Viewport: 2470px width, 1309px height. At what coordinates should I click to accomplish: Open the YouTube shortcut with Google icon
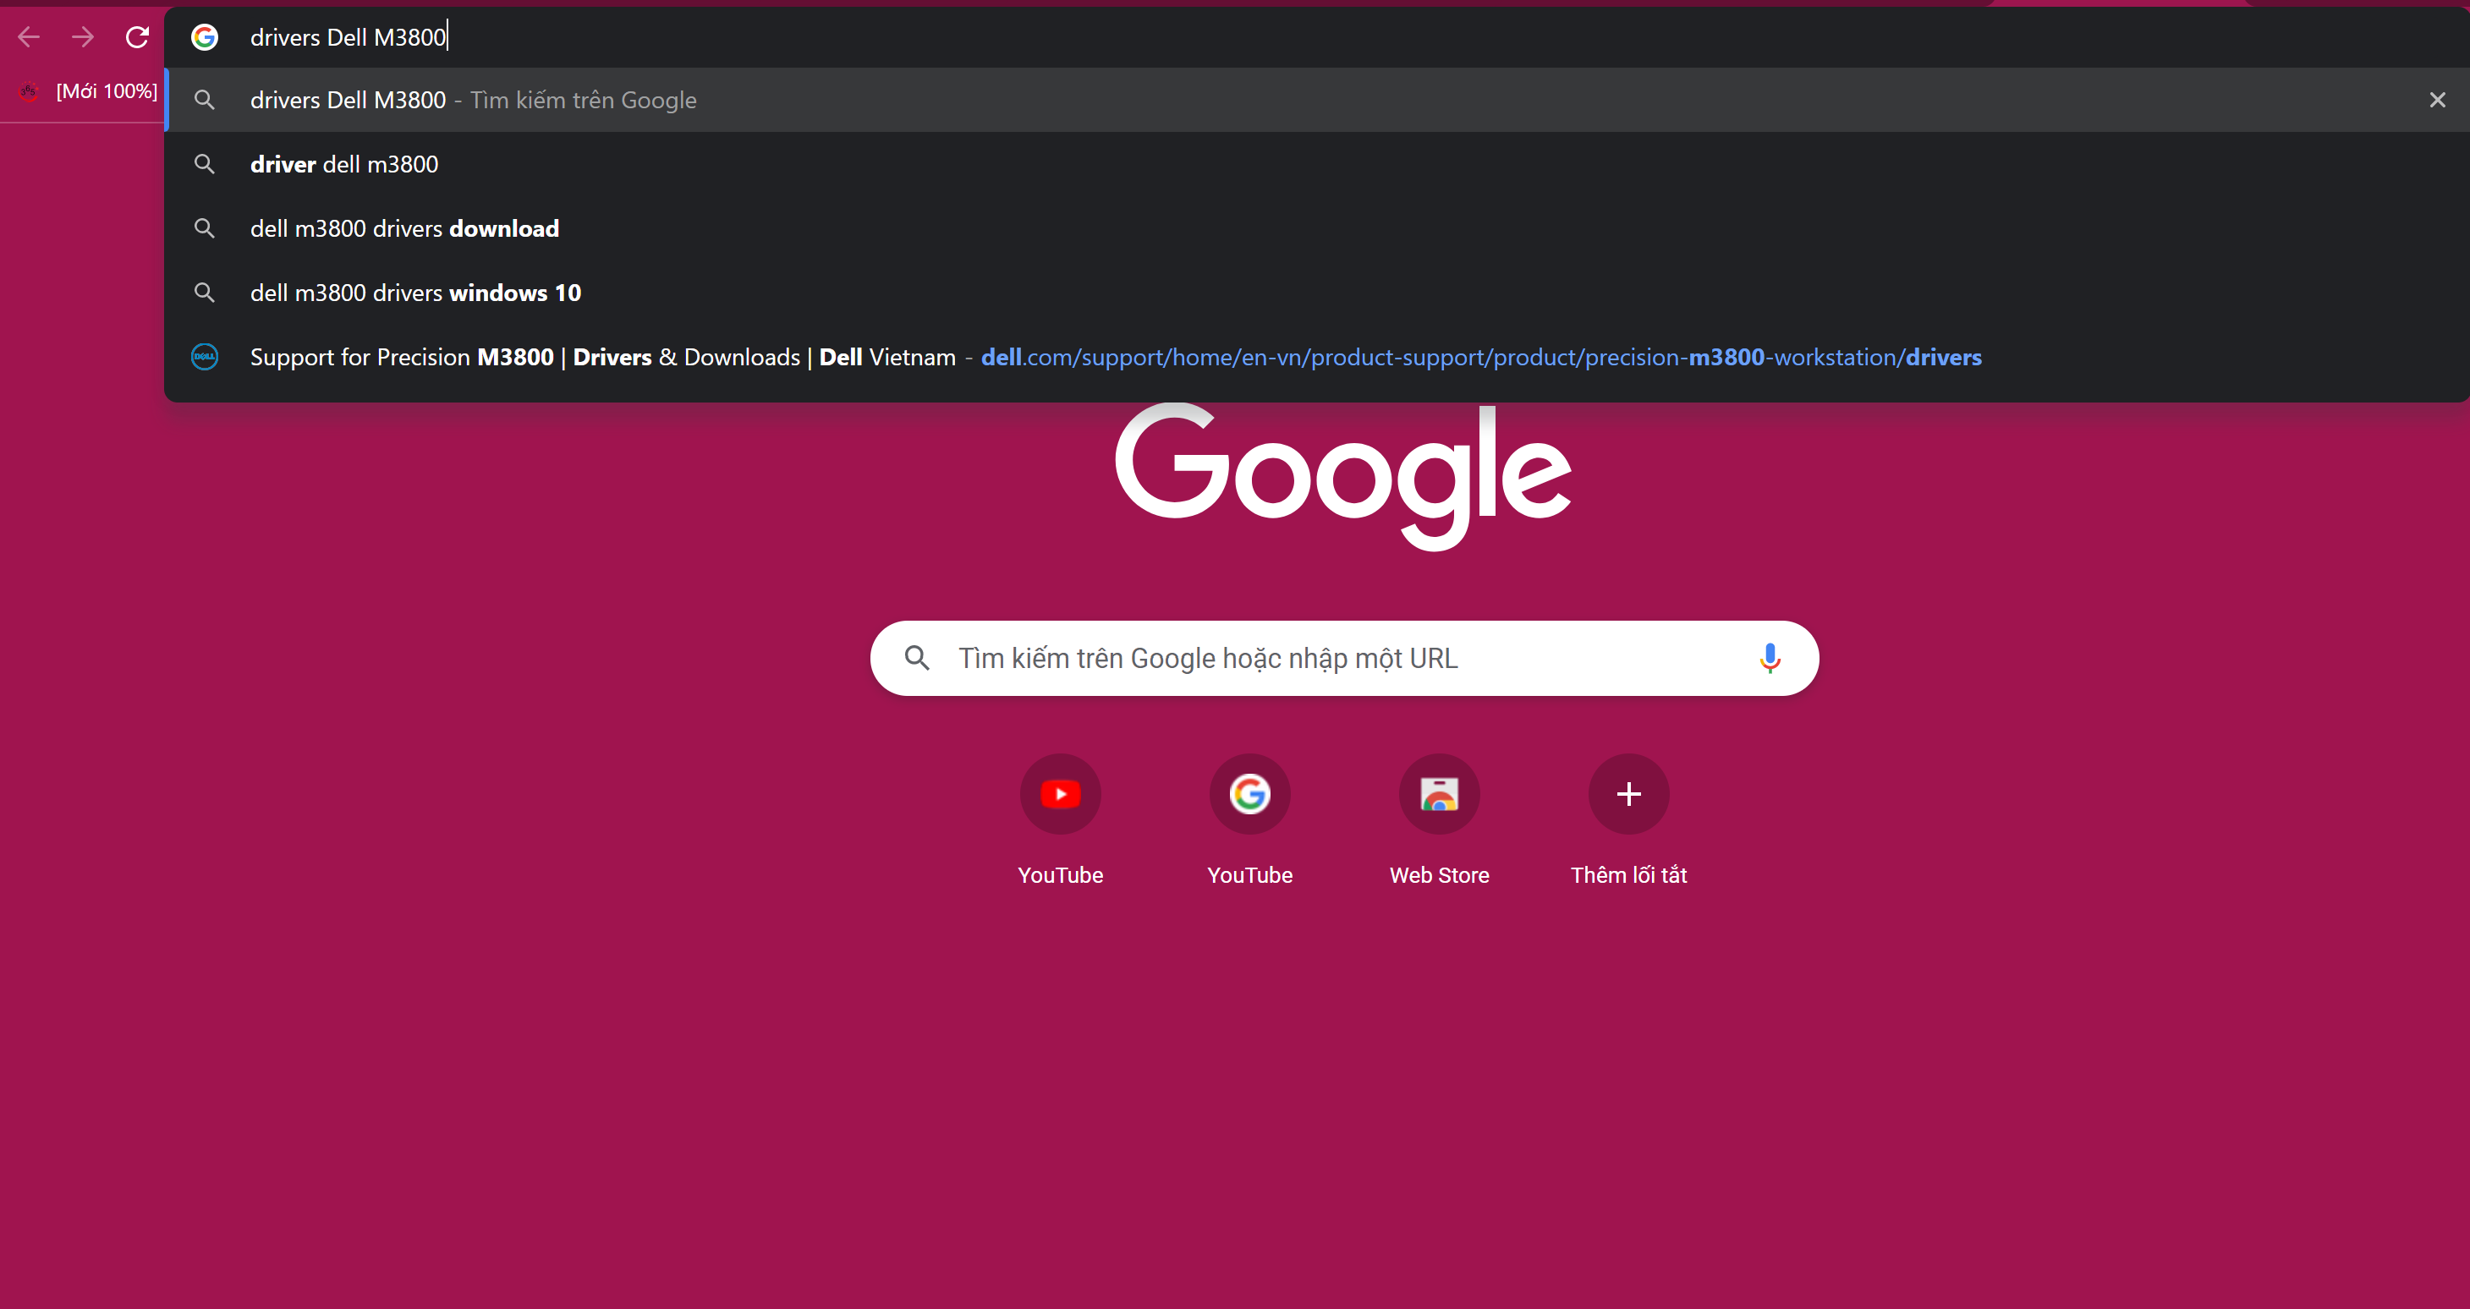(1249, 794)
